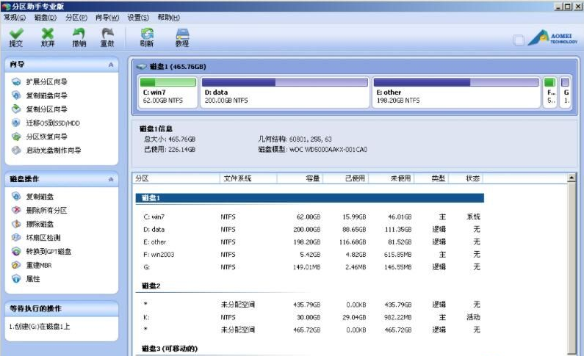Click the 磁盘1 hard drive icon
584x356 pixels.
pos(141,67)
